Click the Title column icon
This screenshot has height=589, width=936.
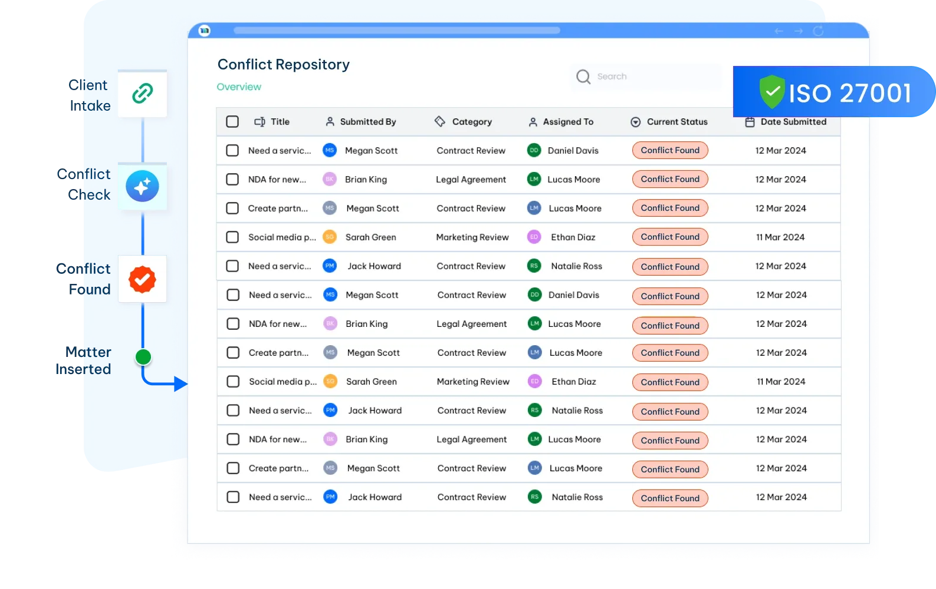(x=260, y=122)
